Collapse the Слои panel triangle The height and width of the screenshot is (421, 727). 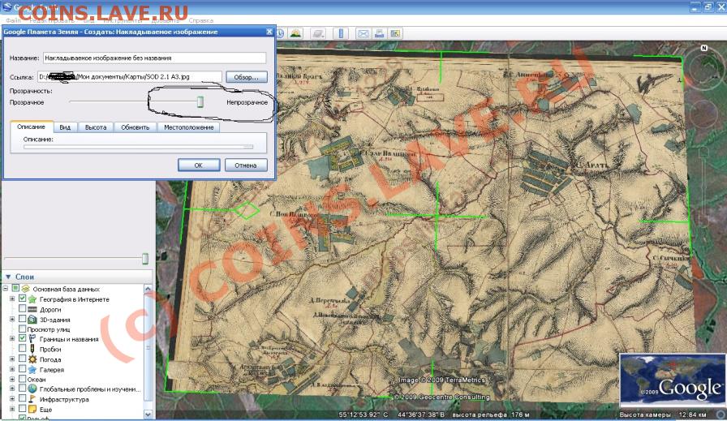pos(8,277)
